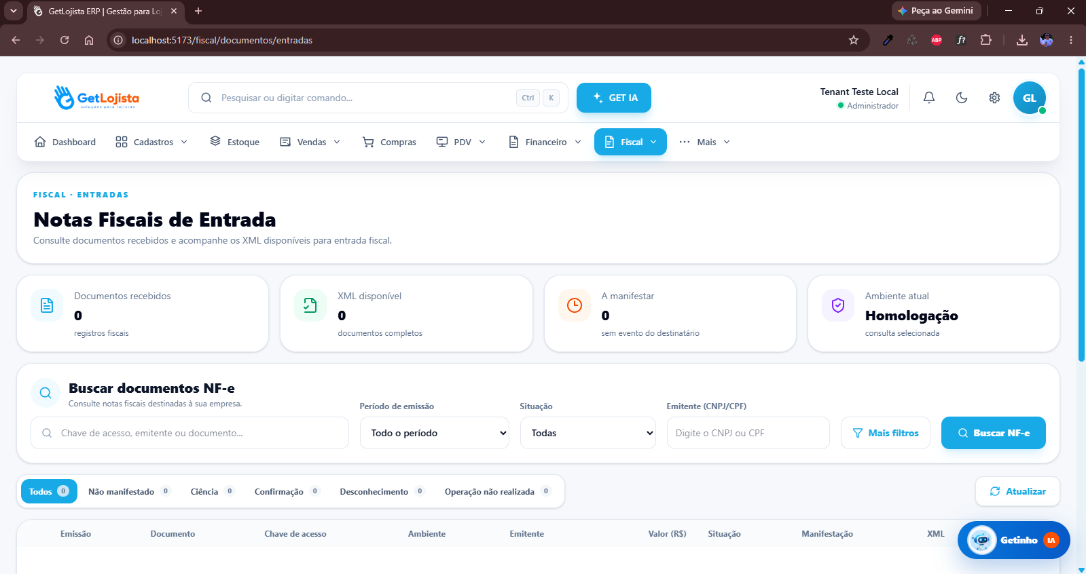Viewport: 1086px width, 574px height.
Task: Click the Documentos recebidos card icon
Action: point(47,305)
